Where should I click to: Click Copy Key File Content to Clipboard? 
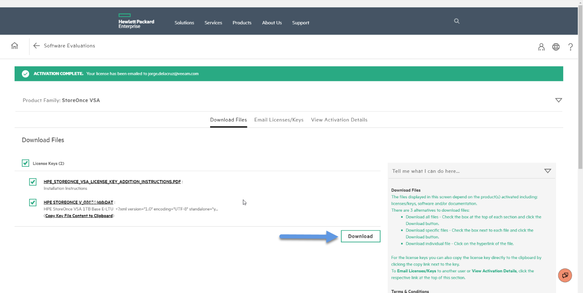pyautogui.click(x=79, y=216)
